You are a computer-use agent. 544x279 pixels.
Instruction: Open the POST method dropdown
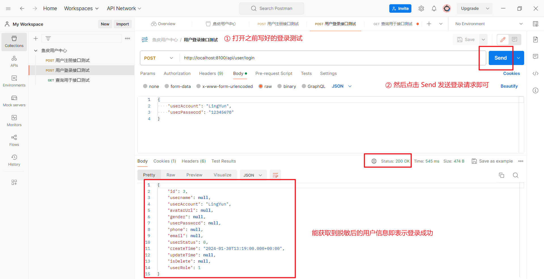tap(160, 58)
